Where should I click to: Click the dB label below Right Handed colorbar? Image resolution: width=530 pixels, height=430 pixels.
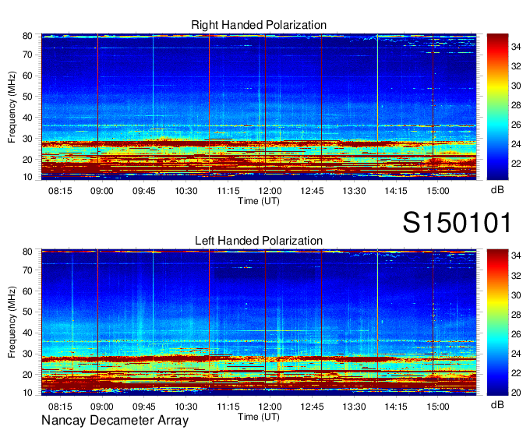click(497, 190)
